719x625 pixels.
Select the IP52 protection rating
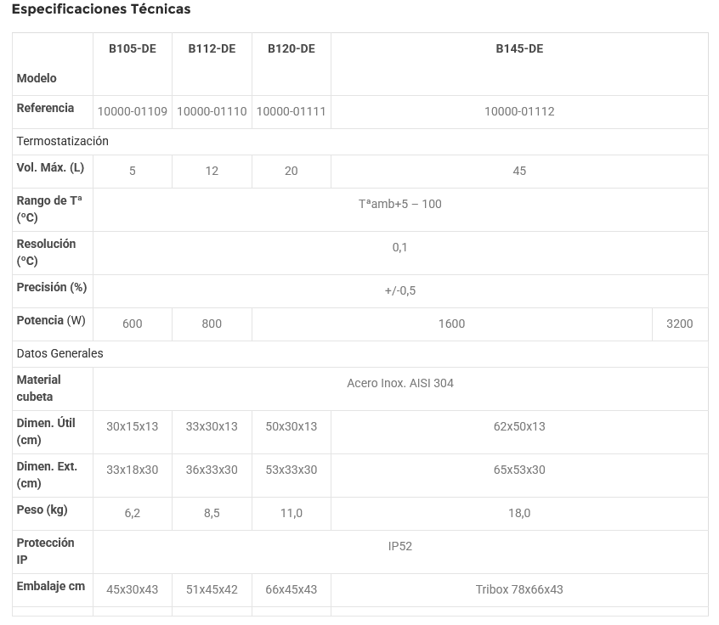400,546
